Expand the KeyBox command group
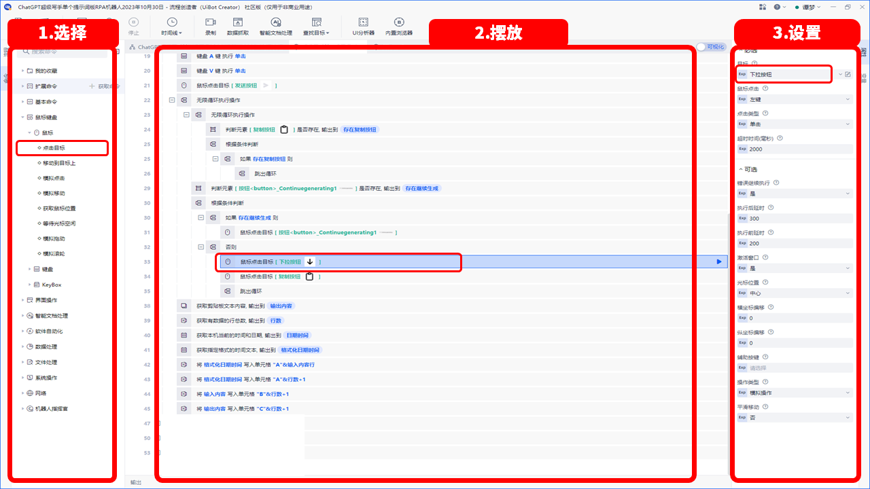 click(x=29, y=285)
